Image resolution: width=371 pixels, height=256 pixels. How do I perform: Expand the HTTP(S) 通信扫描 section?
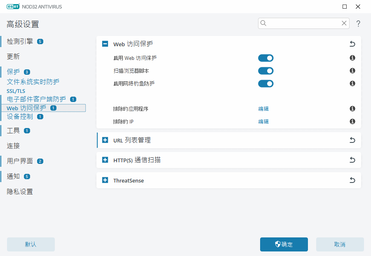coord(105,160)
